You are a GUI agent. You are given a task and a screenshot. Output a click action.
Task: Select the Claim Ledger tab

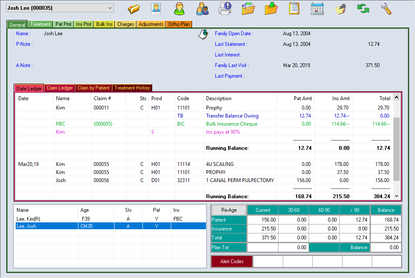(59, 88)
